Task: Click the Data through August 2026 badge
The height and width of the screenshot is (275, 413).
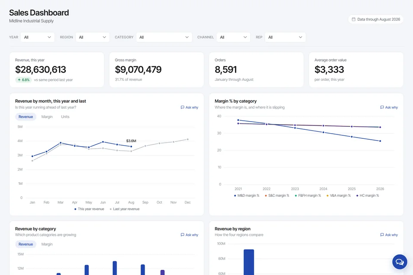Action: 376,19
